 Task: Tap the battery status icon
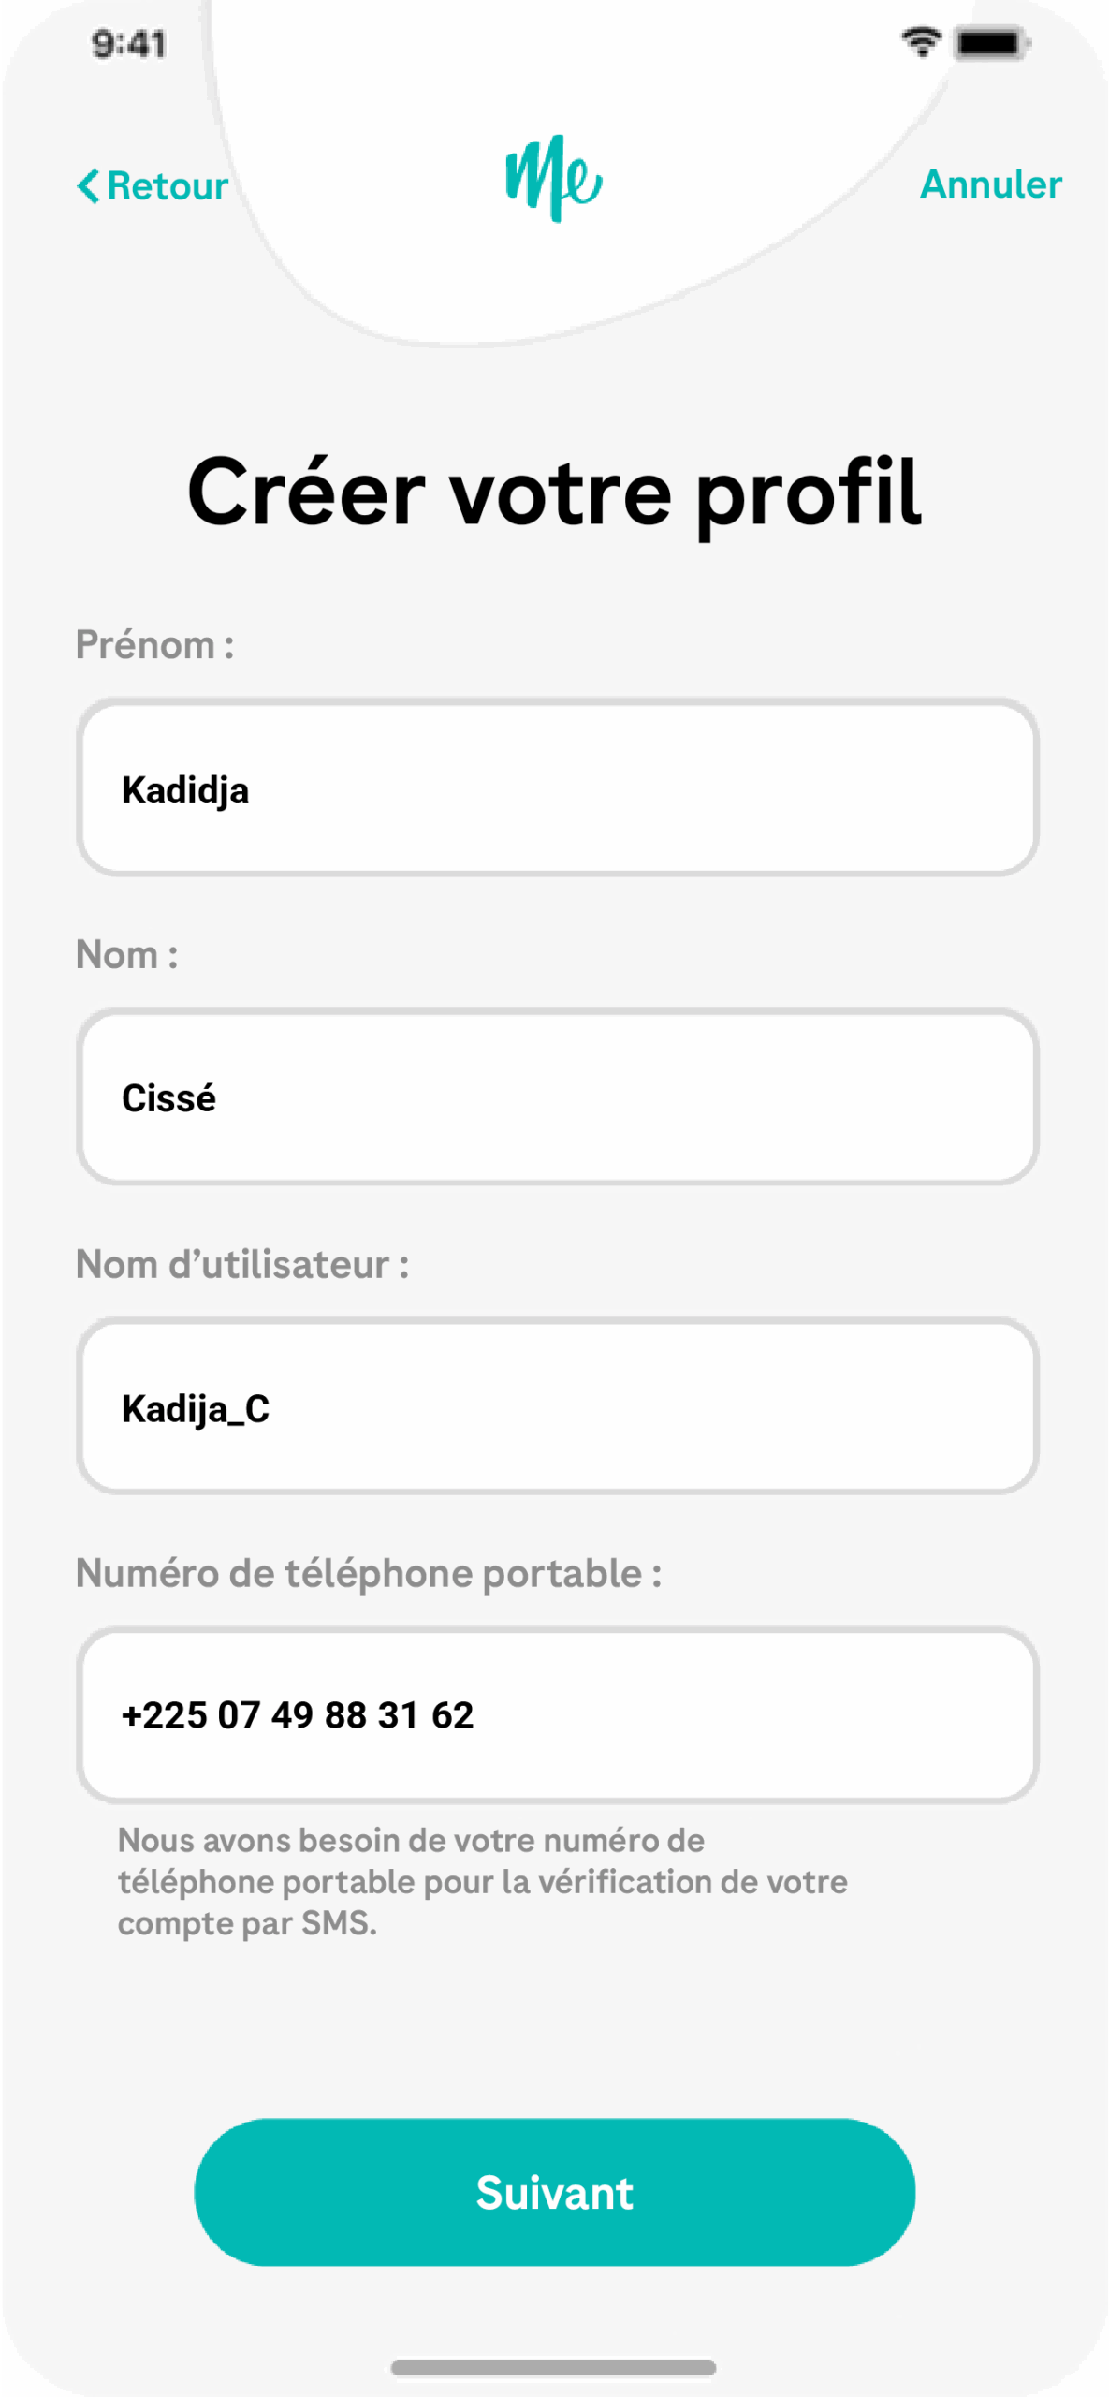990,43
